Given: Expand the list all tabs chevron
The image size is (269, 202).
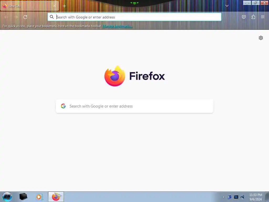Looking at the screenshot, I should coord(227,6).
